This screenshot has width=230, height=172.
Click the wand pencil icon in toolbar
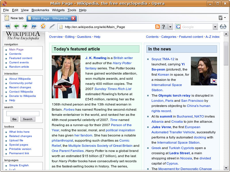[x=52, y=26]
